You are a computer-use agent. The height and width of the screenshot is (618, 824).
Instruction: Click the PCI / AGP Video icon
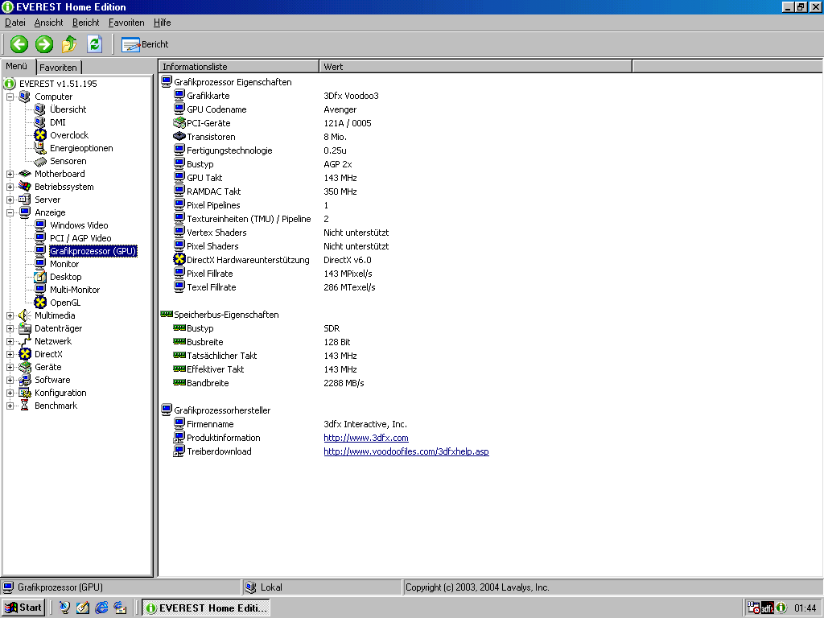pyautogui.click(x=40, y=238)
